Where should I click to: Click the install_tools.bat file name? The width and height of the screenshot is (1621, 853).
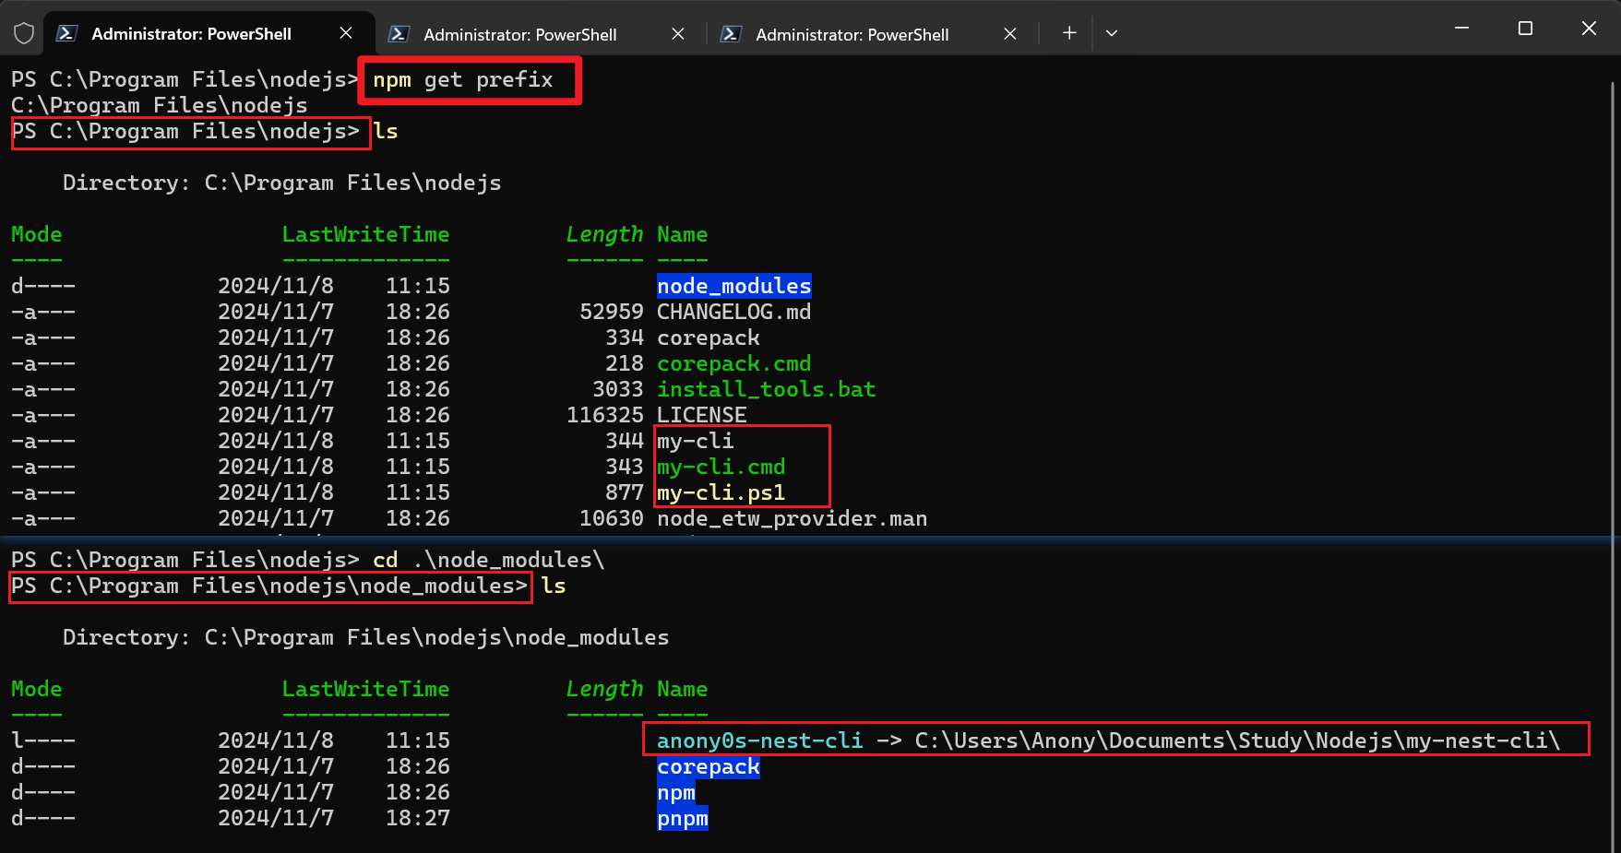point(767,389)
